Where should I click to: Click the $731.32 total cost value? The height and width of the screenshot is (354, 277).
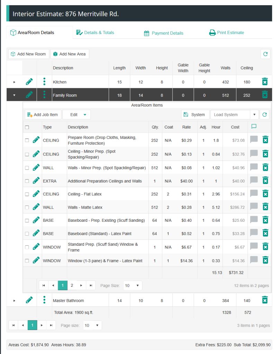(236, 272)
